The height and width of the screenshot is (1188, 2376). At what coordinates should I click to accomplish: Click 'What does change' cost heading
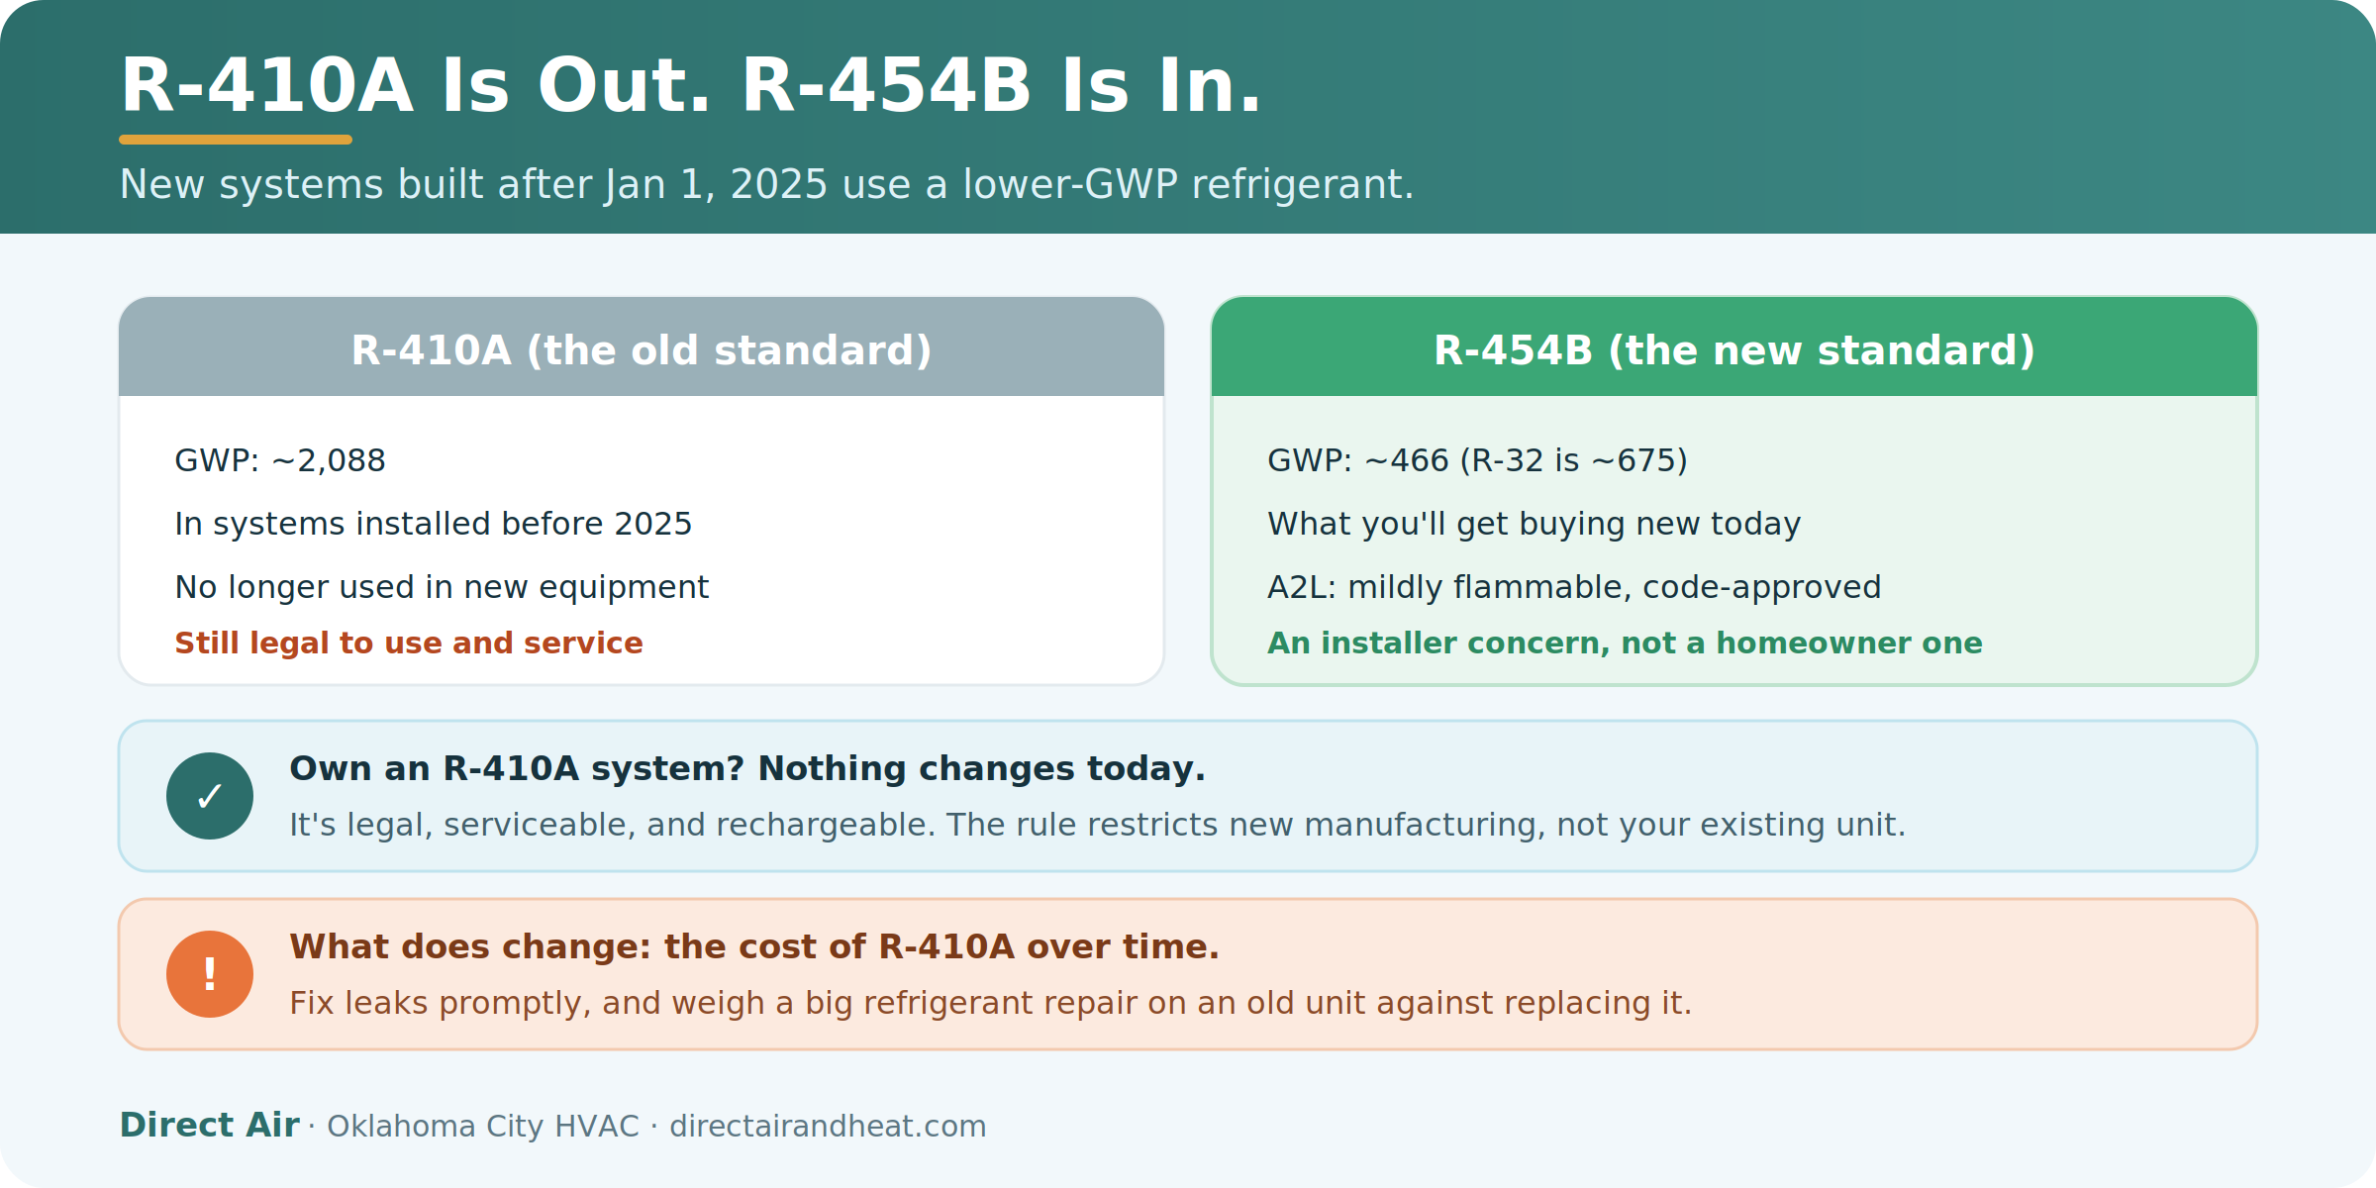754,947
